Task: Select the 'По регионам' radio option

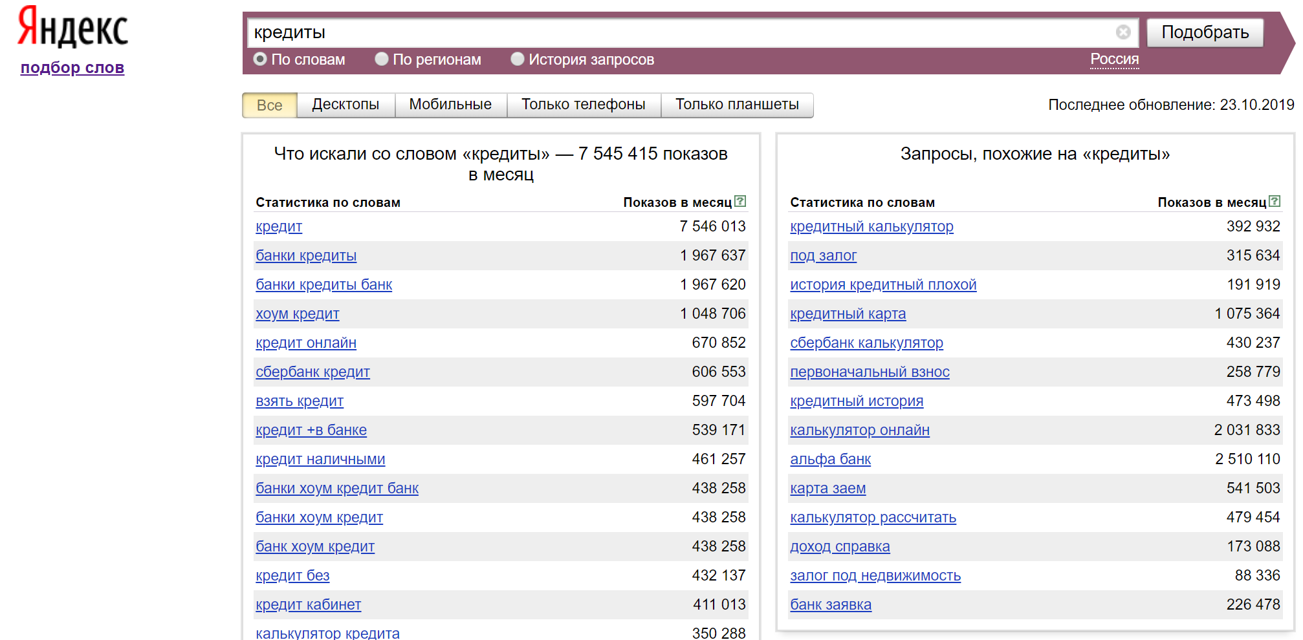Action: point(382,59)
